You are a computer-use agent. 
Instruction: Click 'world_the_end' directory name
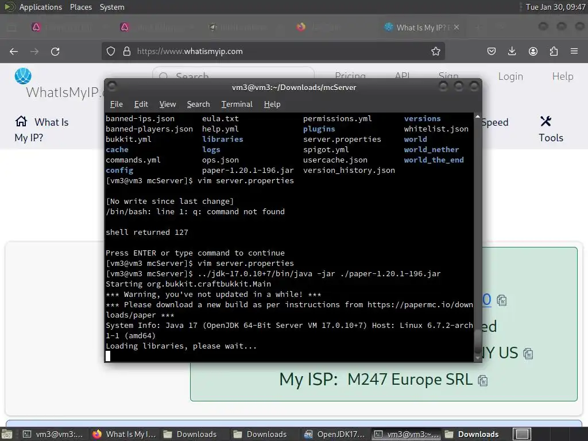coord(434,160)
